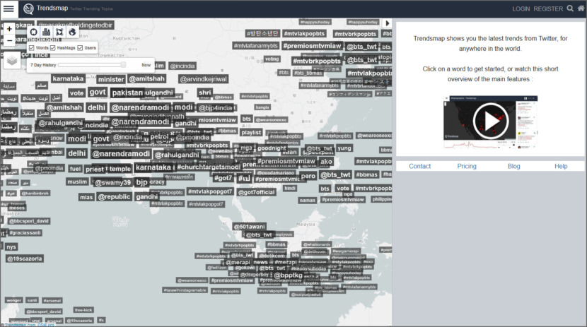This screenshot has height=327, width=587.
Task: Select the city buildings icon
Action: pyautogui.click(x=46, y=32)
